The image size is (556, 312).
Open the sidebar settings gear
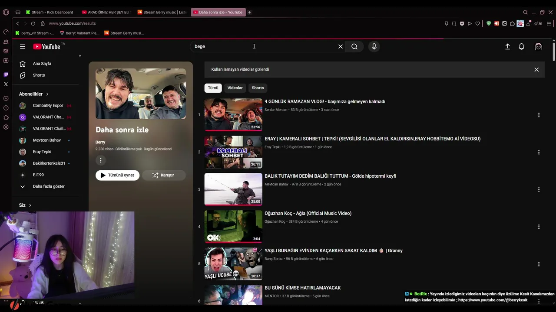click(x=6, y=127)
